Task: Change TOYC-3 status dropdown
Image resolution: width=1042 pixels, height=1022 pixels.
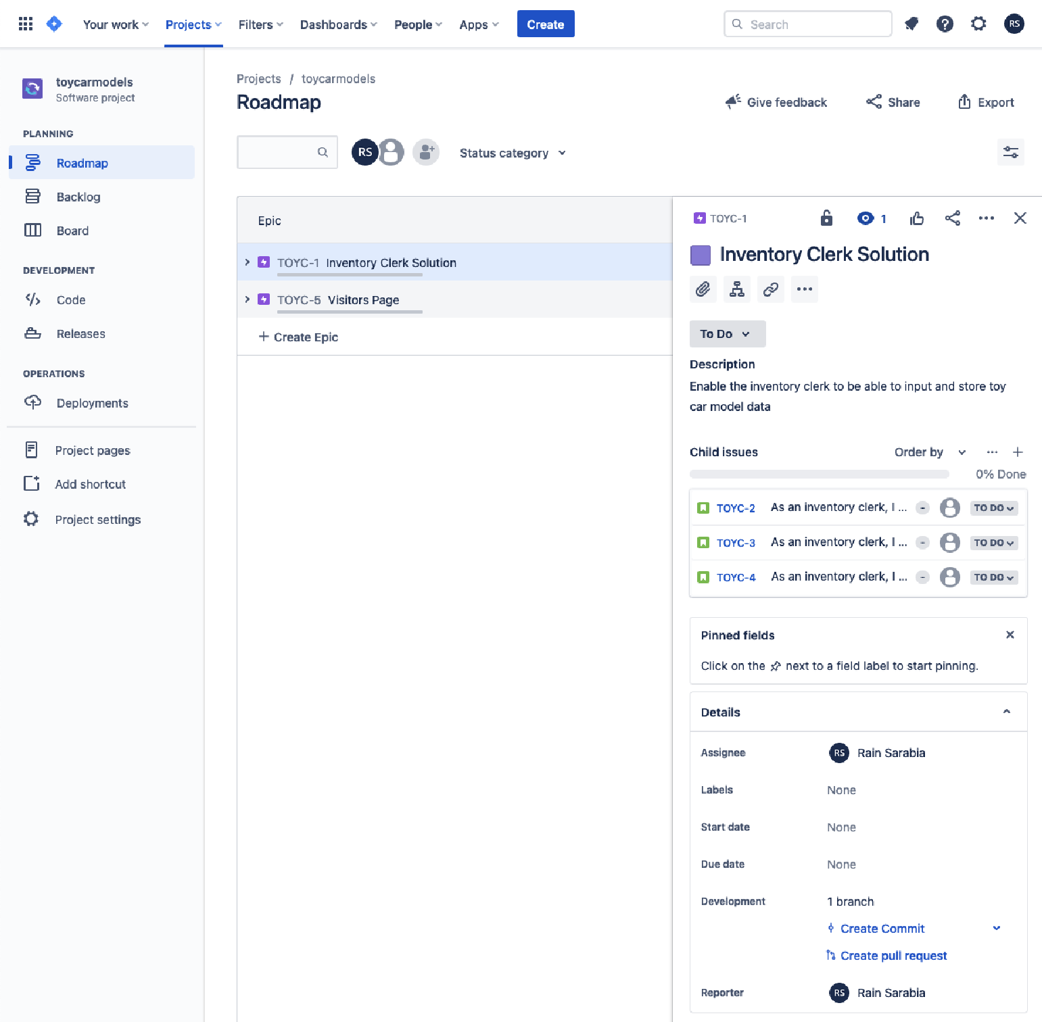Action: [x=994, y=543]
